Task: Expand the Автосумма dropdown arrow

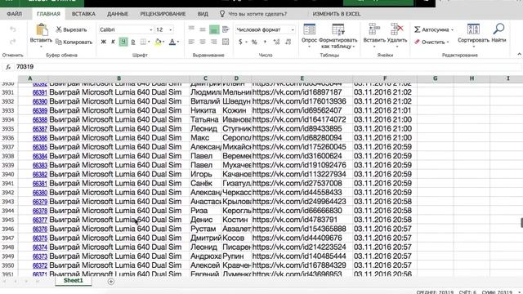Action: tap(452, 30)
